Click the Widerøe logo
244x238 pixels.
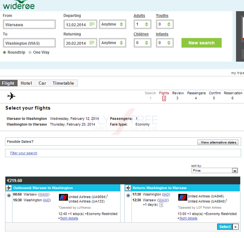tap(19, 5)
